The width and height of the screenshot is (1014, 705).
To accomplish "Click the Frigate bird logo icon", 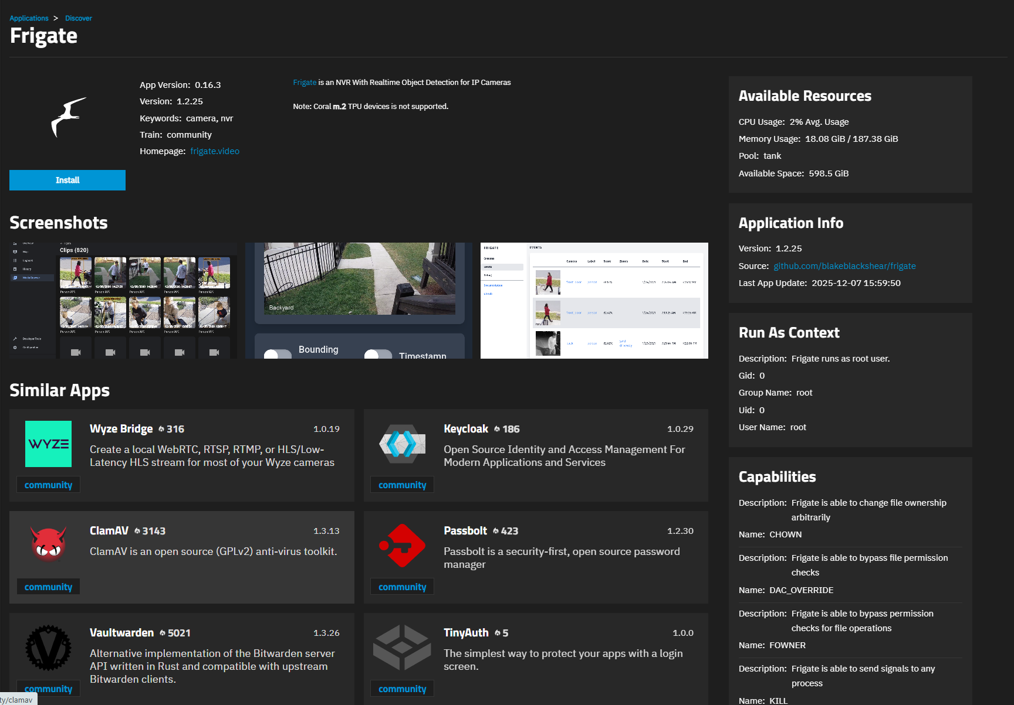I will click(x=67, y=117).
